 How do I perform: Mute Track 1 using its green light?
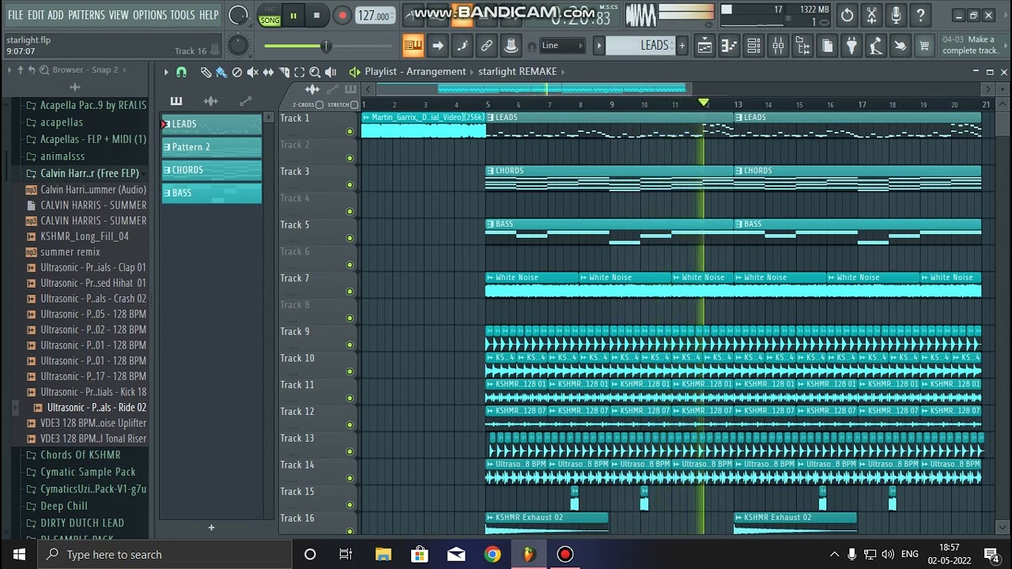point(349,132)
